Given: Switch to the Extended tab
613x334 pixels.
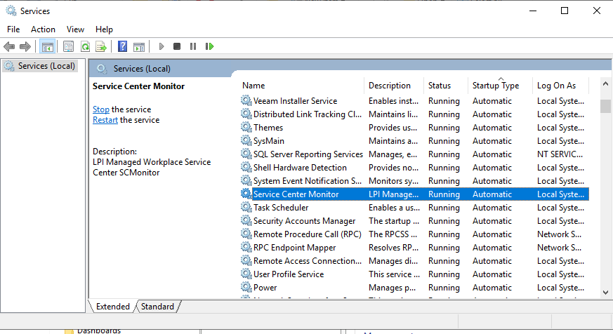Looking at the screenshot, I should pos(112,307).
